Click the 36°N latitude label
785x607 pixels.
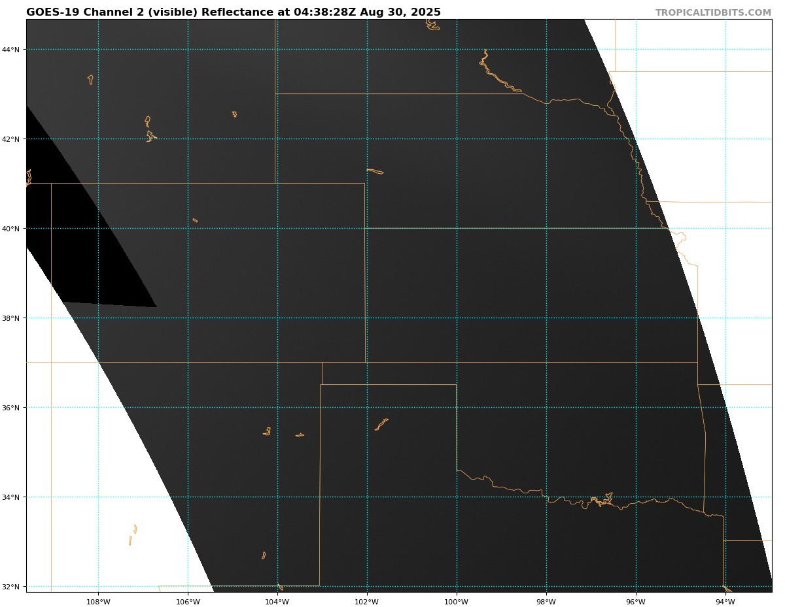(12, 408)
